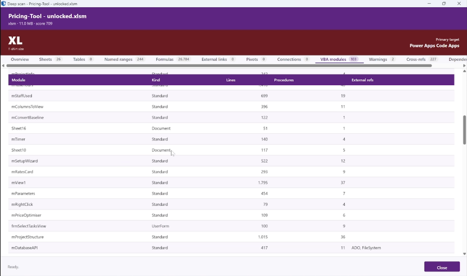Click the 699 lines value of mStaffUsed
Screen dimensions: 467x276
click(264, 96)
